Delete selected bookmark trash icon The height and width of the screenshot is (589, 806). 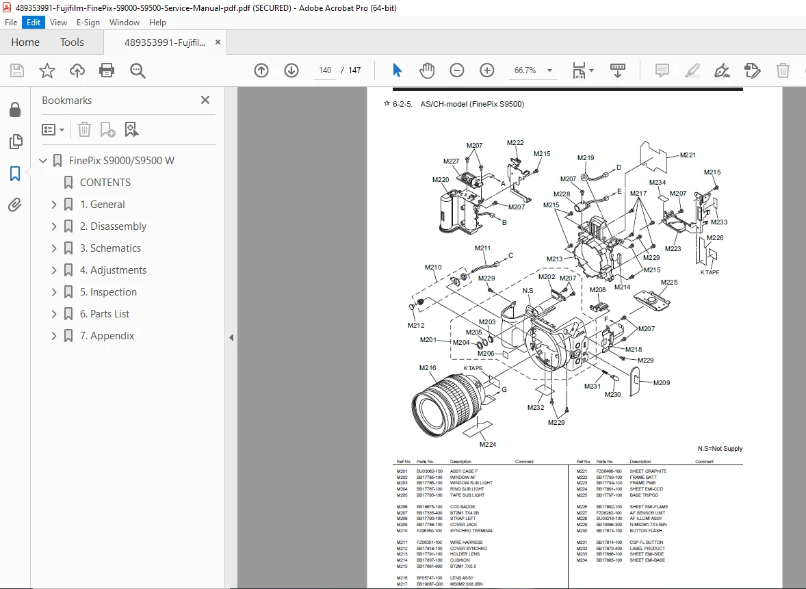click(x=84, y=129)
